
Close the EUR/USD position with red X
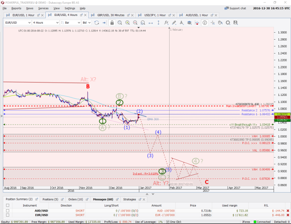click(288, 215)
